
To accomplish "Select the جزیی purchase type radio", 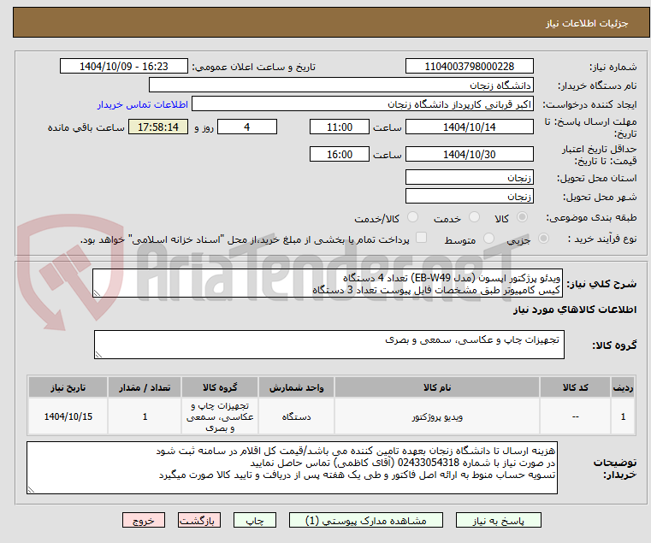I will [543, 239].
